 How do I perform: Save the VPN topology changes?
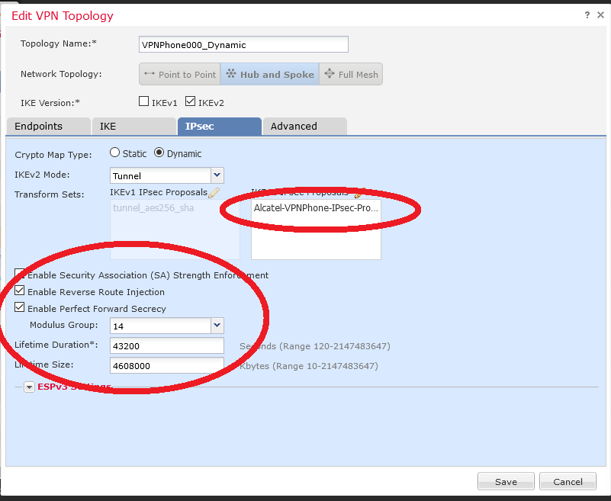(505, 481)
